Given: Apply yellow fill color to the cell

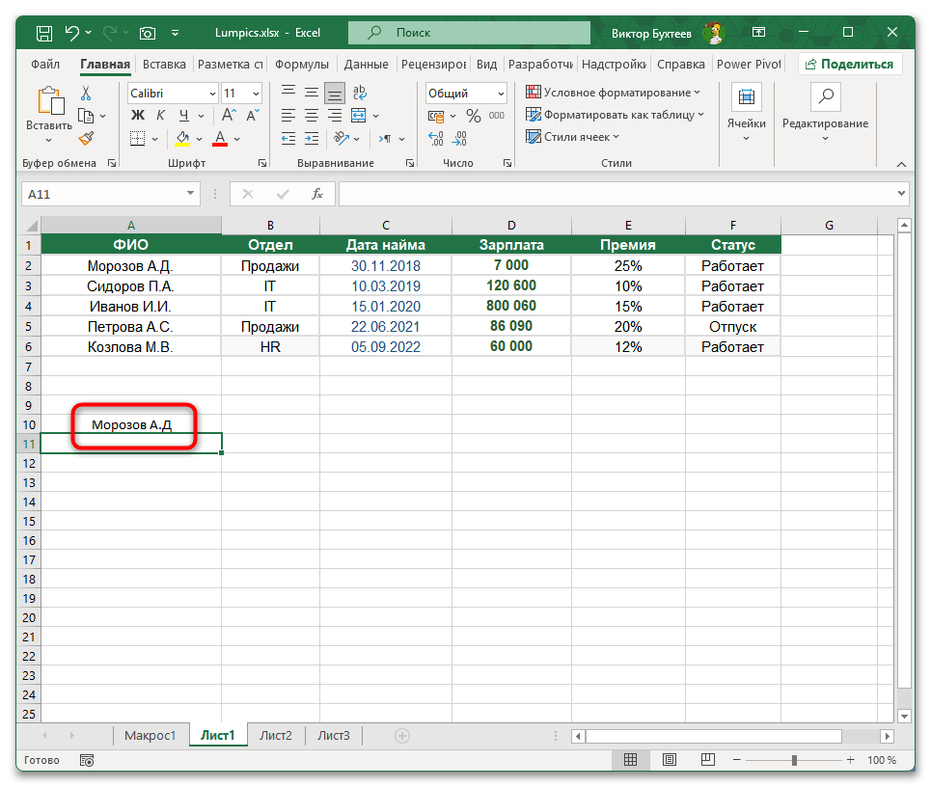Looking at the screenshot, I should pyautogui.click(x=180, y=139).
